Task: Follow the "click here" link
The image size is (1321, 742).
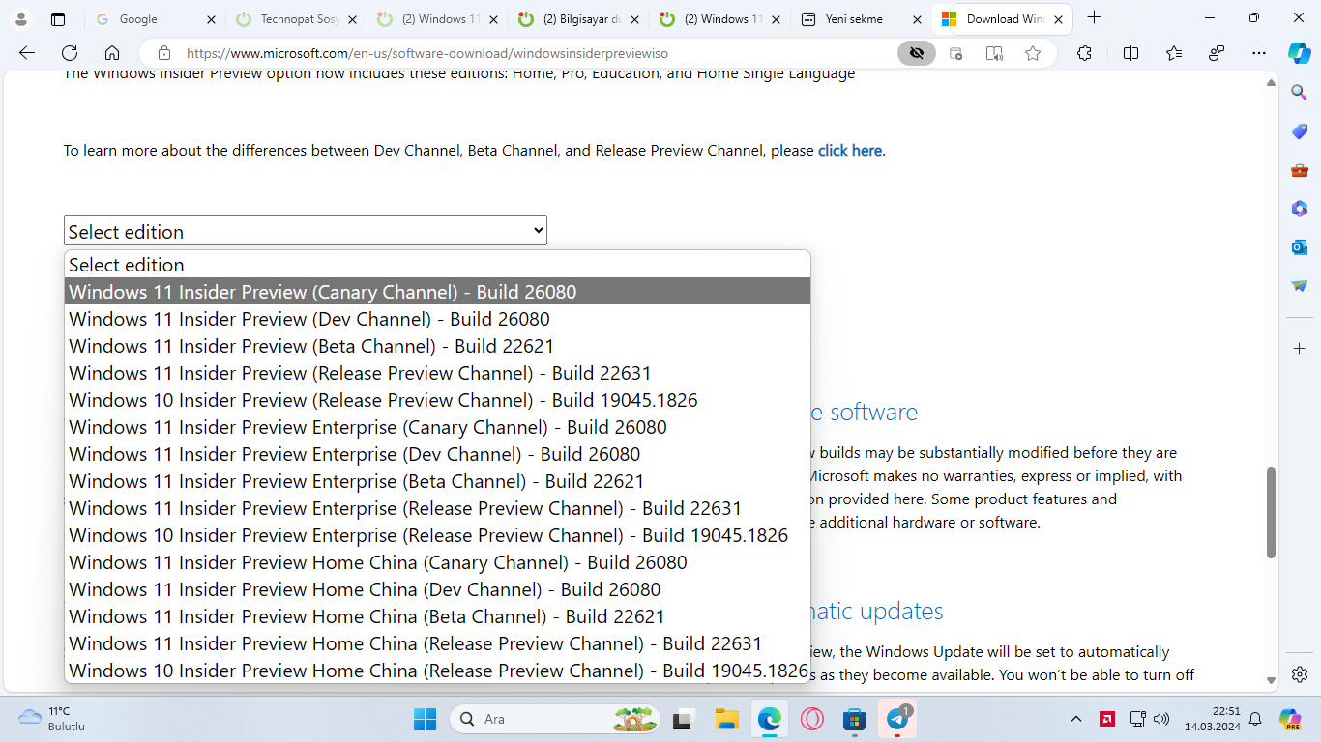Action: pos(849,151)
